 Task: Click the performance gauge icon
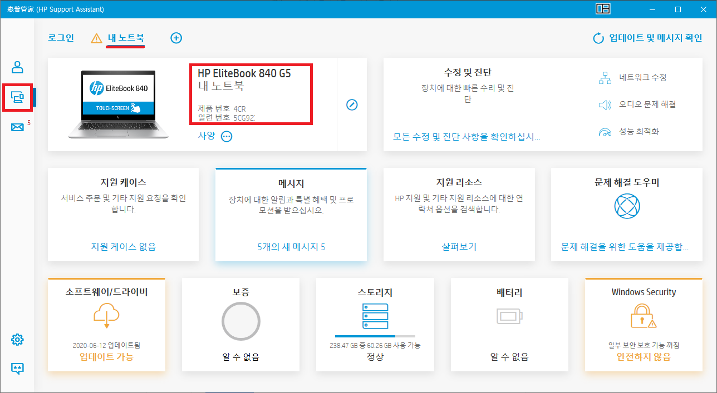[x=605, y=132]
